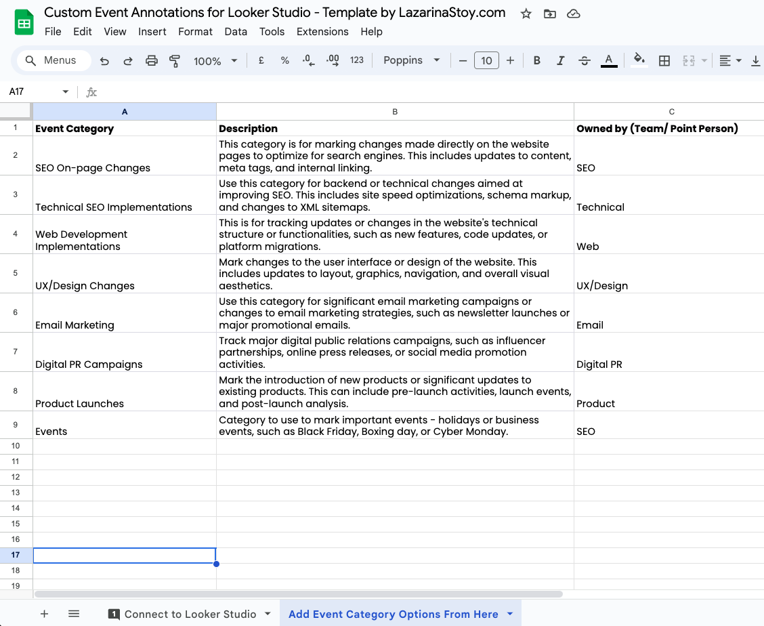Click the Add Sheet plus button

click(x=44, y=614)
